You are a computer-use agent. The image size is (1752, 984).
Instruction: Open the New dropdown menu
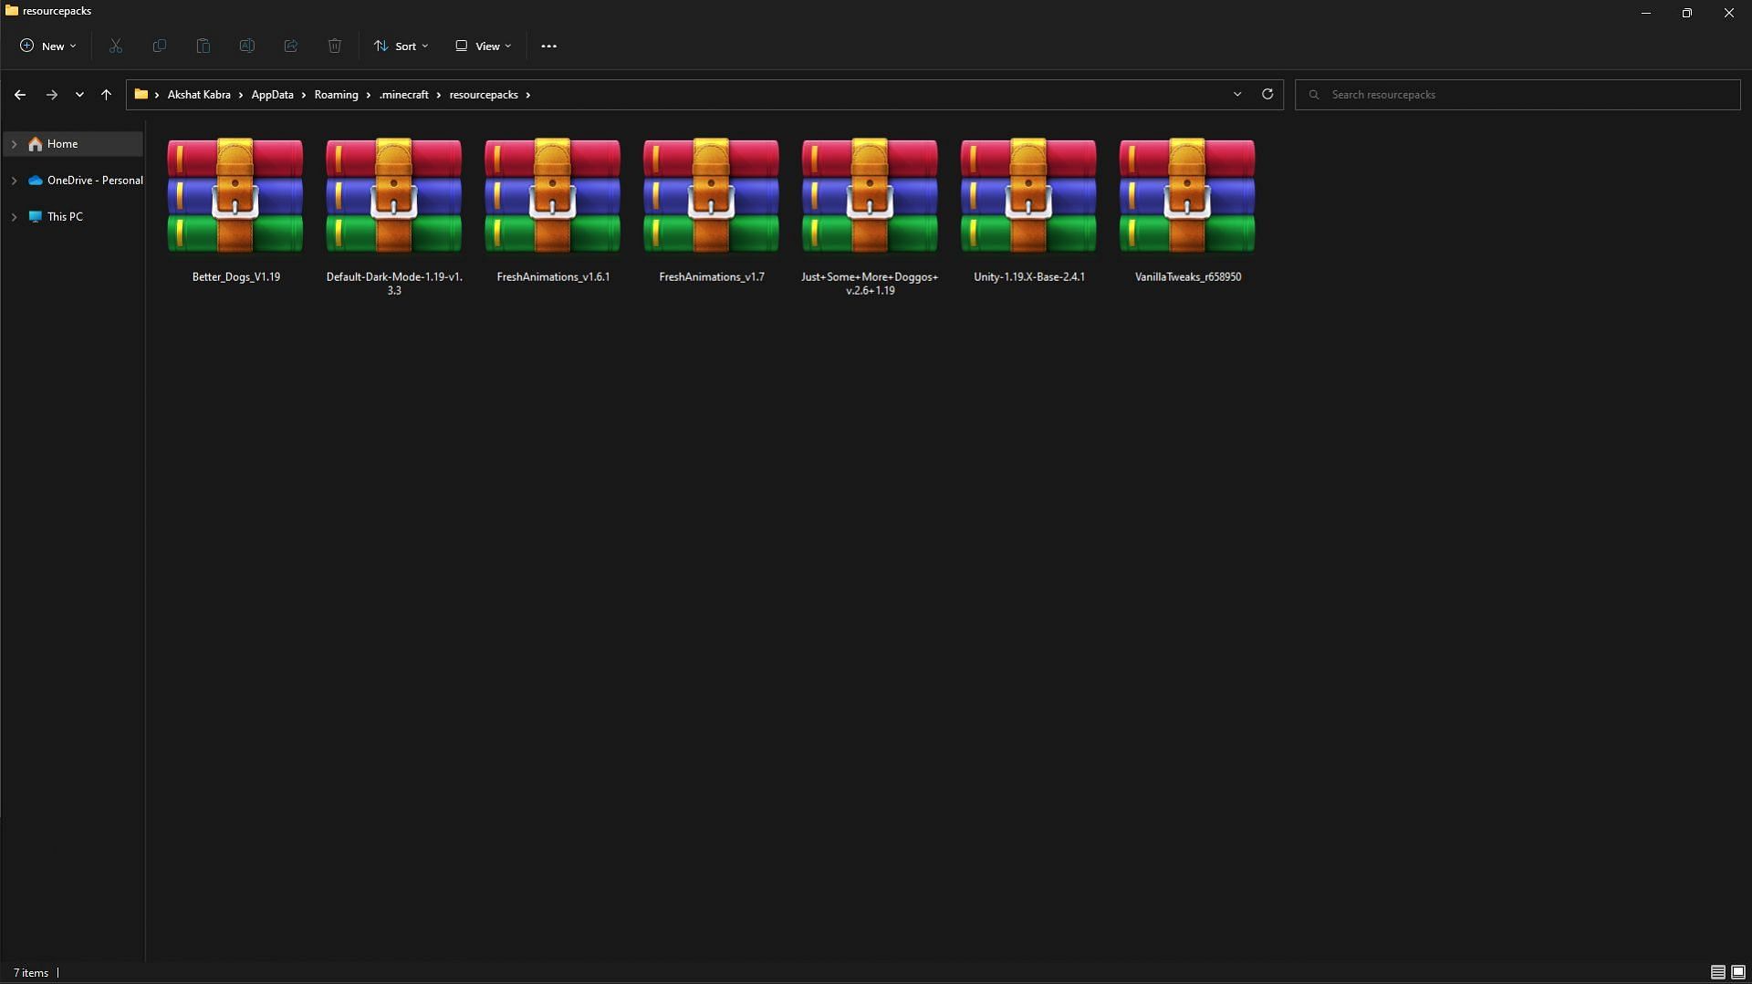click(x=47, y=46)
